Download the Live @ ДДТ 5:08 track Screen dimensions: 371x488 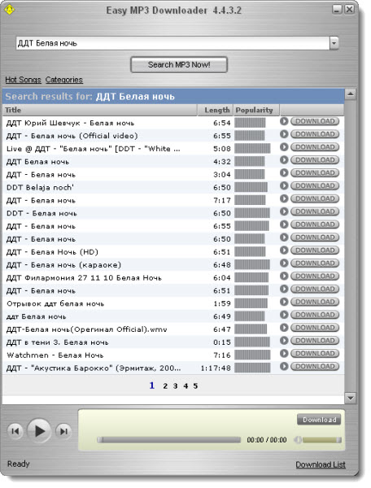coord(315,147)
